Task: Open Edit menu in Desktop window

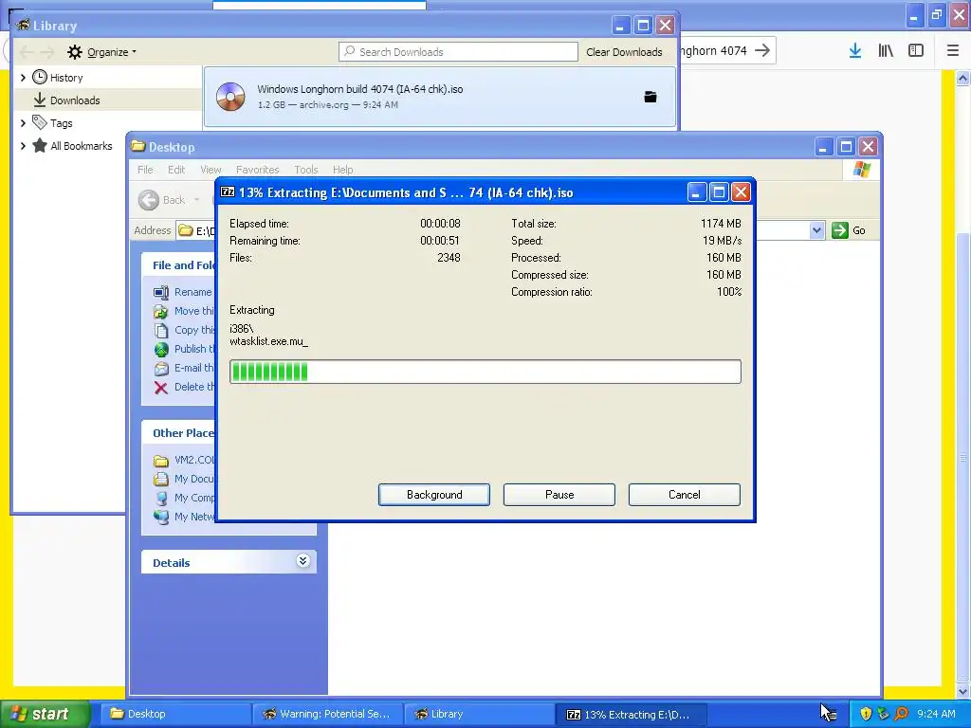Action: [175, 170]
